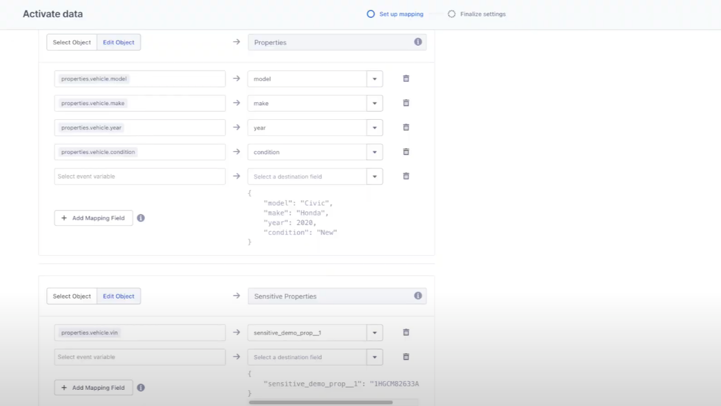Viewport: 721px width, 406px height.
Task: Click info icon in Properties field
Action: 418,42
